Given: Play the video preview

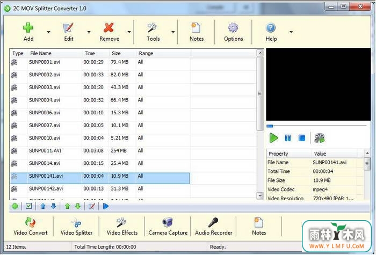Looking at the screenshot, I should pos(273,138).
